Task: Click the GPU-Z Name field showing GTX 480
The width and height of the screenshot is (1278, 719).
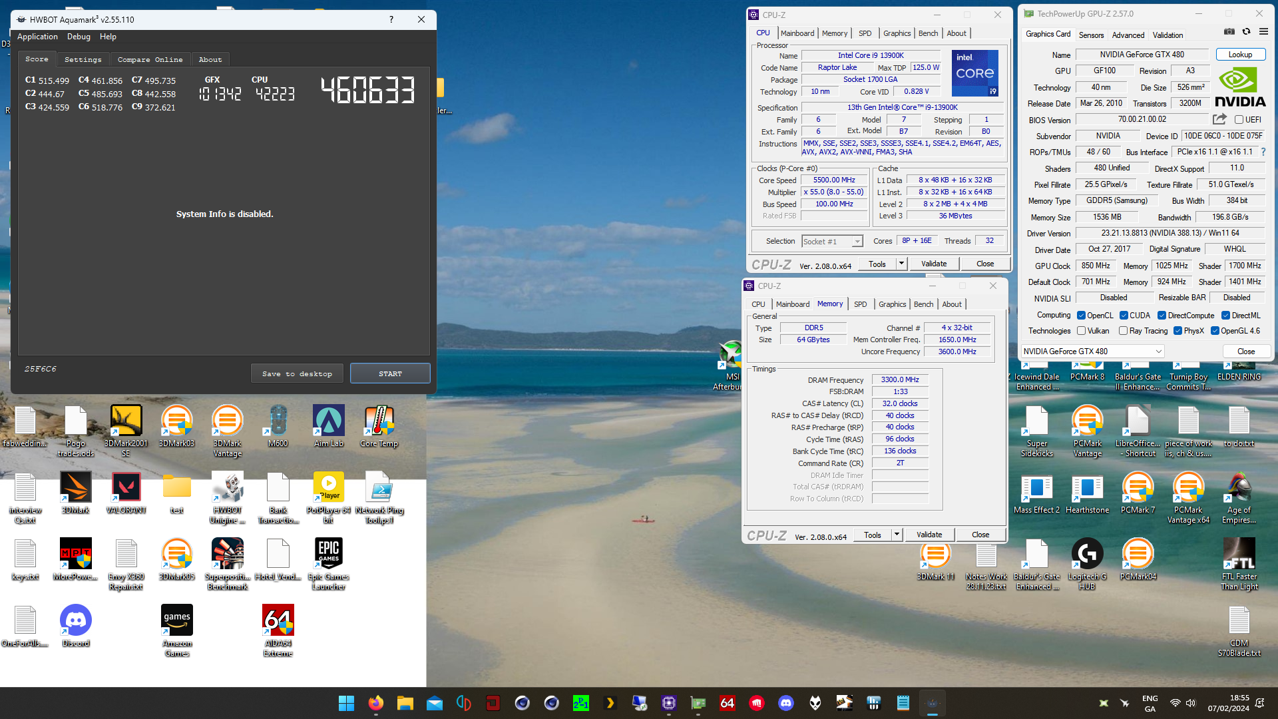Action: pyautogui.click(x=1142, y=55)
